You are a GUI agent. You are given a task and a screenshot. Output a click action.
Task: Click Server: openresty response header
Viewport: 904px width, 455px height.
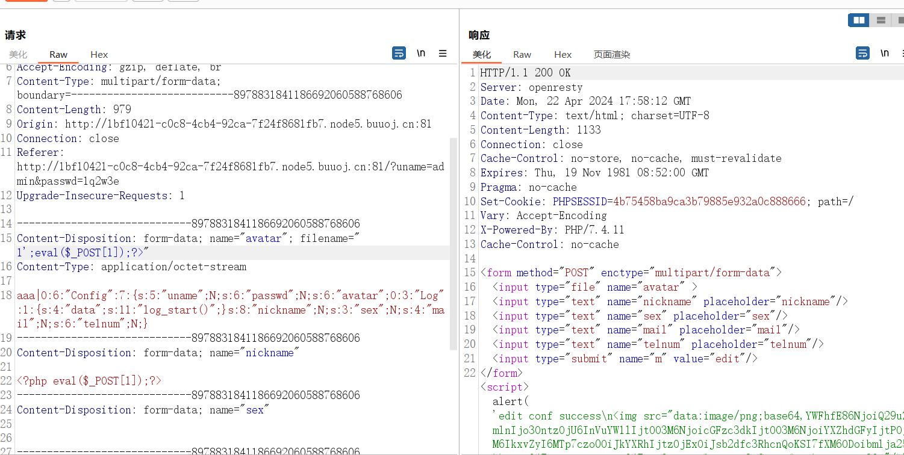[x=532, y=87]
